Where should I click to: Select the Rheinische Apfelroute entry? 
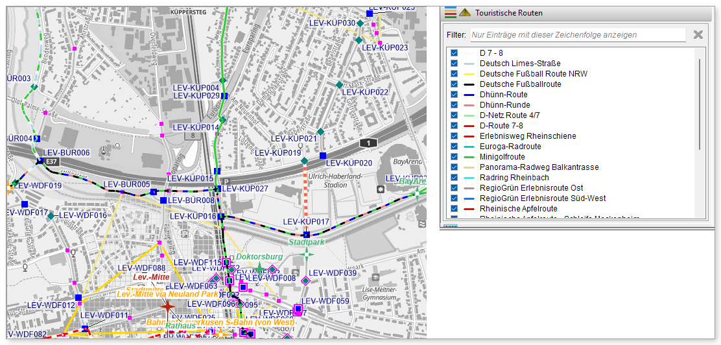coord(518,208)
